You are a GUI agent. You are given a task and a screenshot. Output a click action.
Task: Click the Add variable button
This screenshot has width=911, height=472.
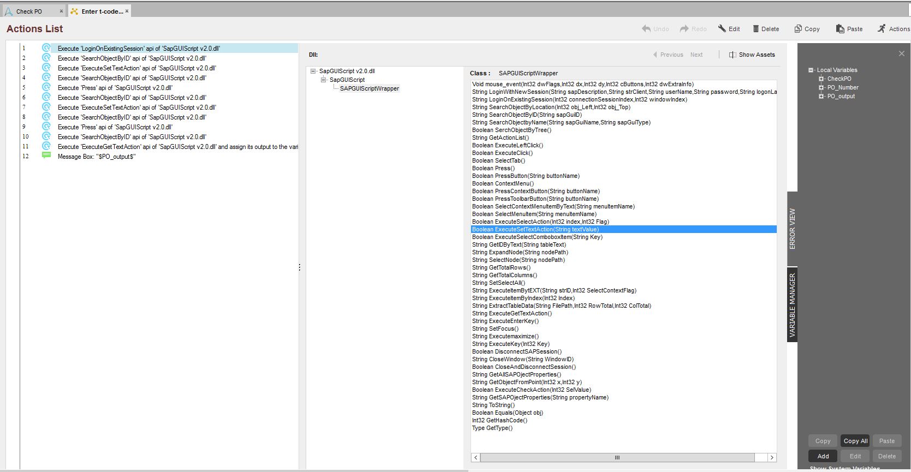[x=823, y=456]
